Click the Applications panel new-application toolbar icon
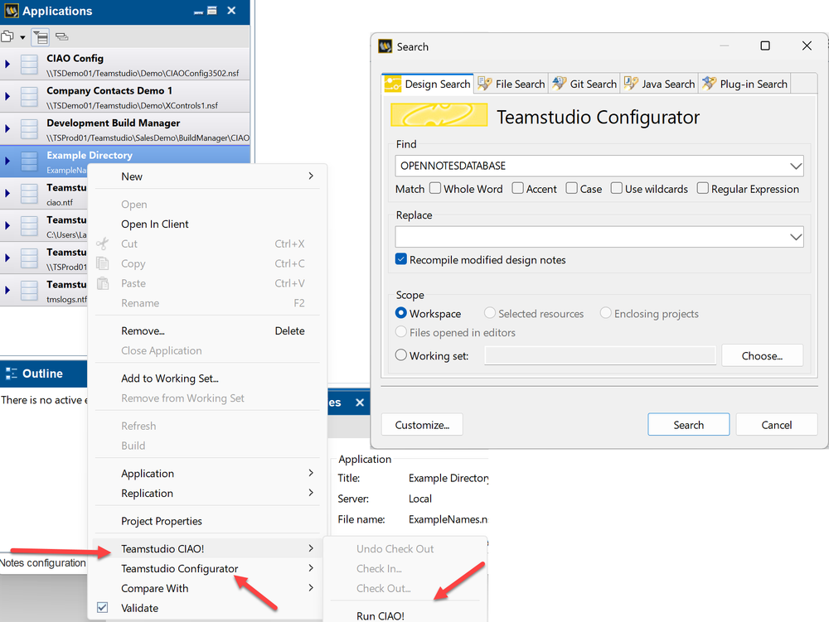The image size is (829, 622). coord(7,36)
